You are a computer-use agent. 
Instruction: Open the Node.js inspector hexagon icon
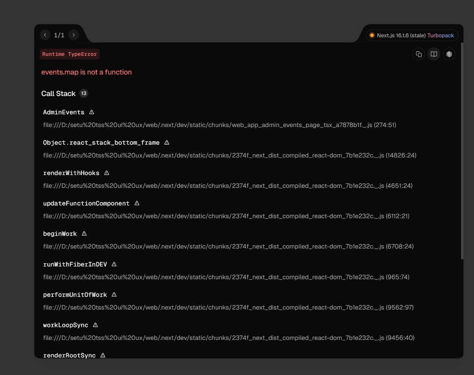click(449, 54)
